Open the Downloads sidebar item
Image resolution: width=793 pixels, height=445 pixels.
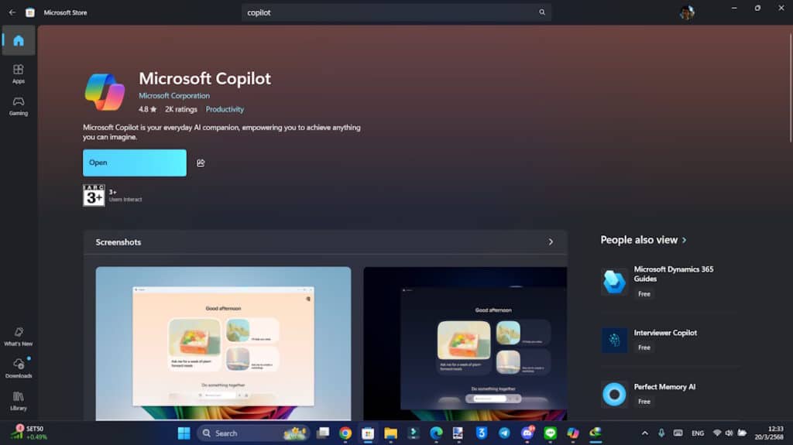pyautogui.click(x=19, y=368)
